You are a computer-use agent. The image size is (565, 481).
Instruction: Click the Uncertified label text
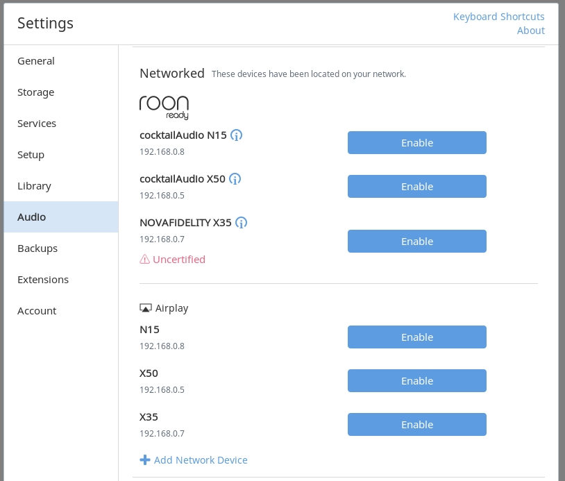(179, 260)
